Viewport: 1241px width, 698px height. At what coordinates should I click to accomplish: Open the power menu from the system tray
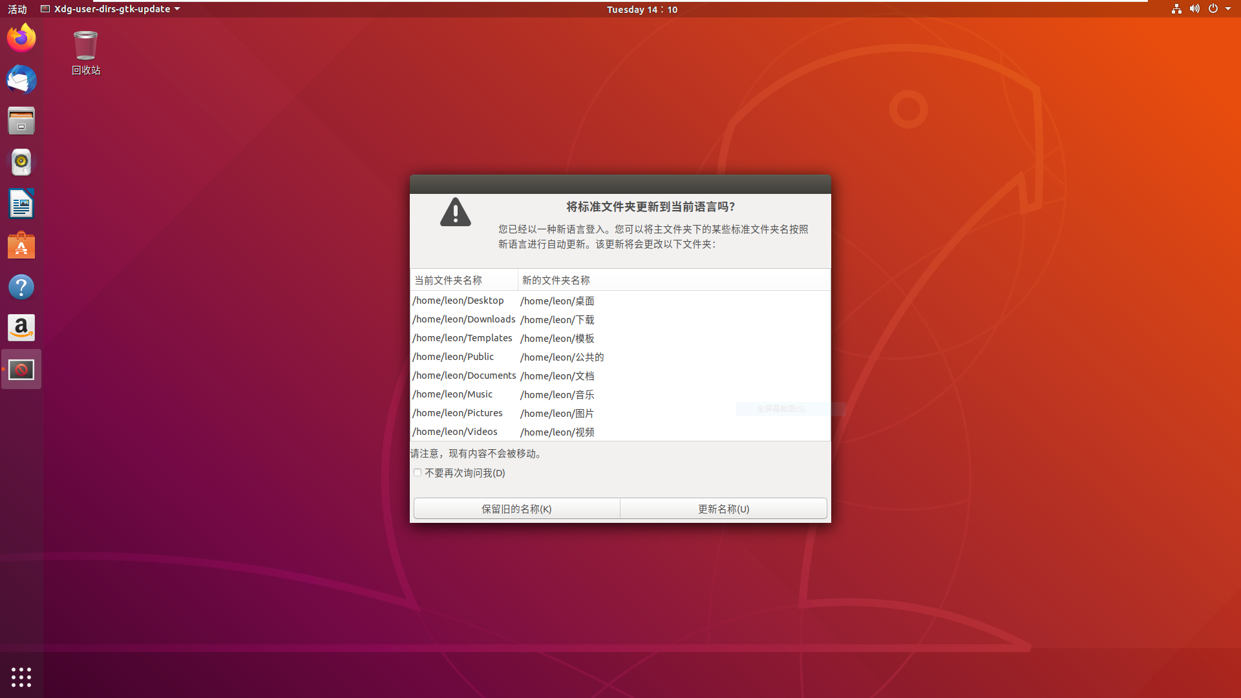click(1214, 9)
